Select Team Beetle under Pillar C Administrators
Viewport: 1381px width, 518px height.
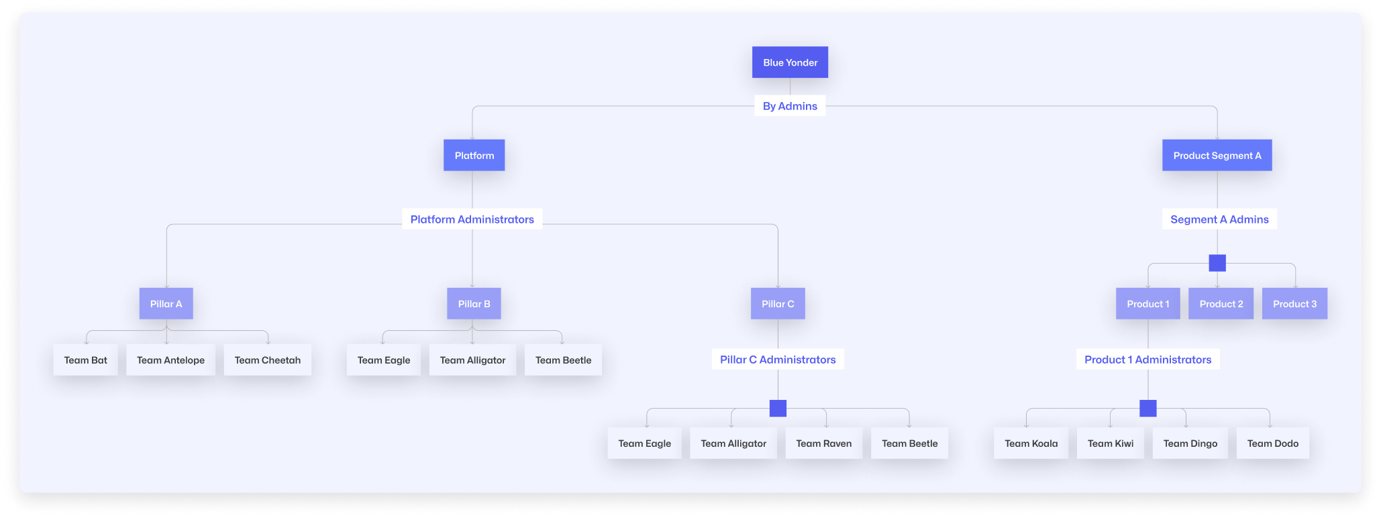pos(909,443)
